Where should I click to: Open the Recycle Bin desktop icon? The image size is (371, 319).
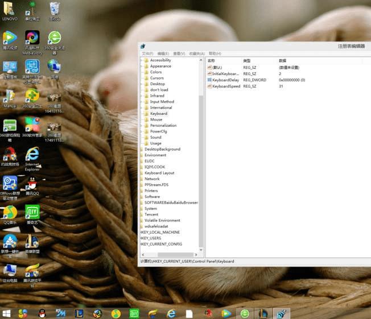pos(55,10)
